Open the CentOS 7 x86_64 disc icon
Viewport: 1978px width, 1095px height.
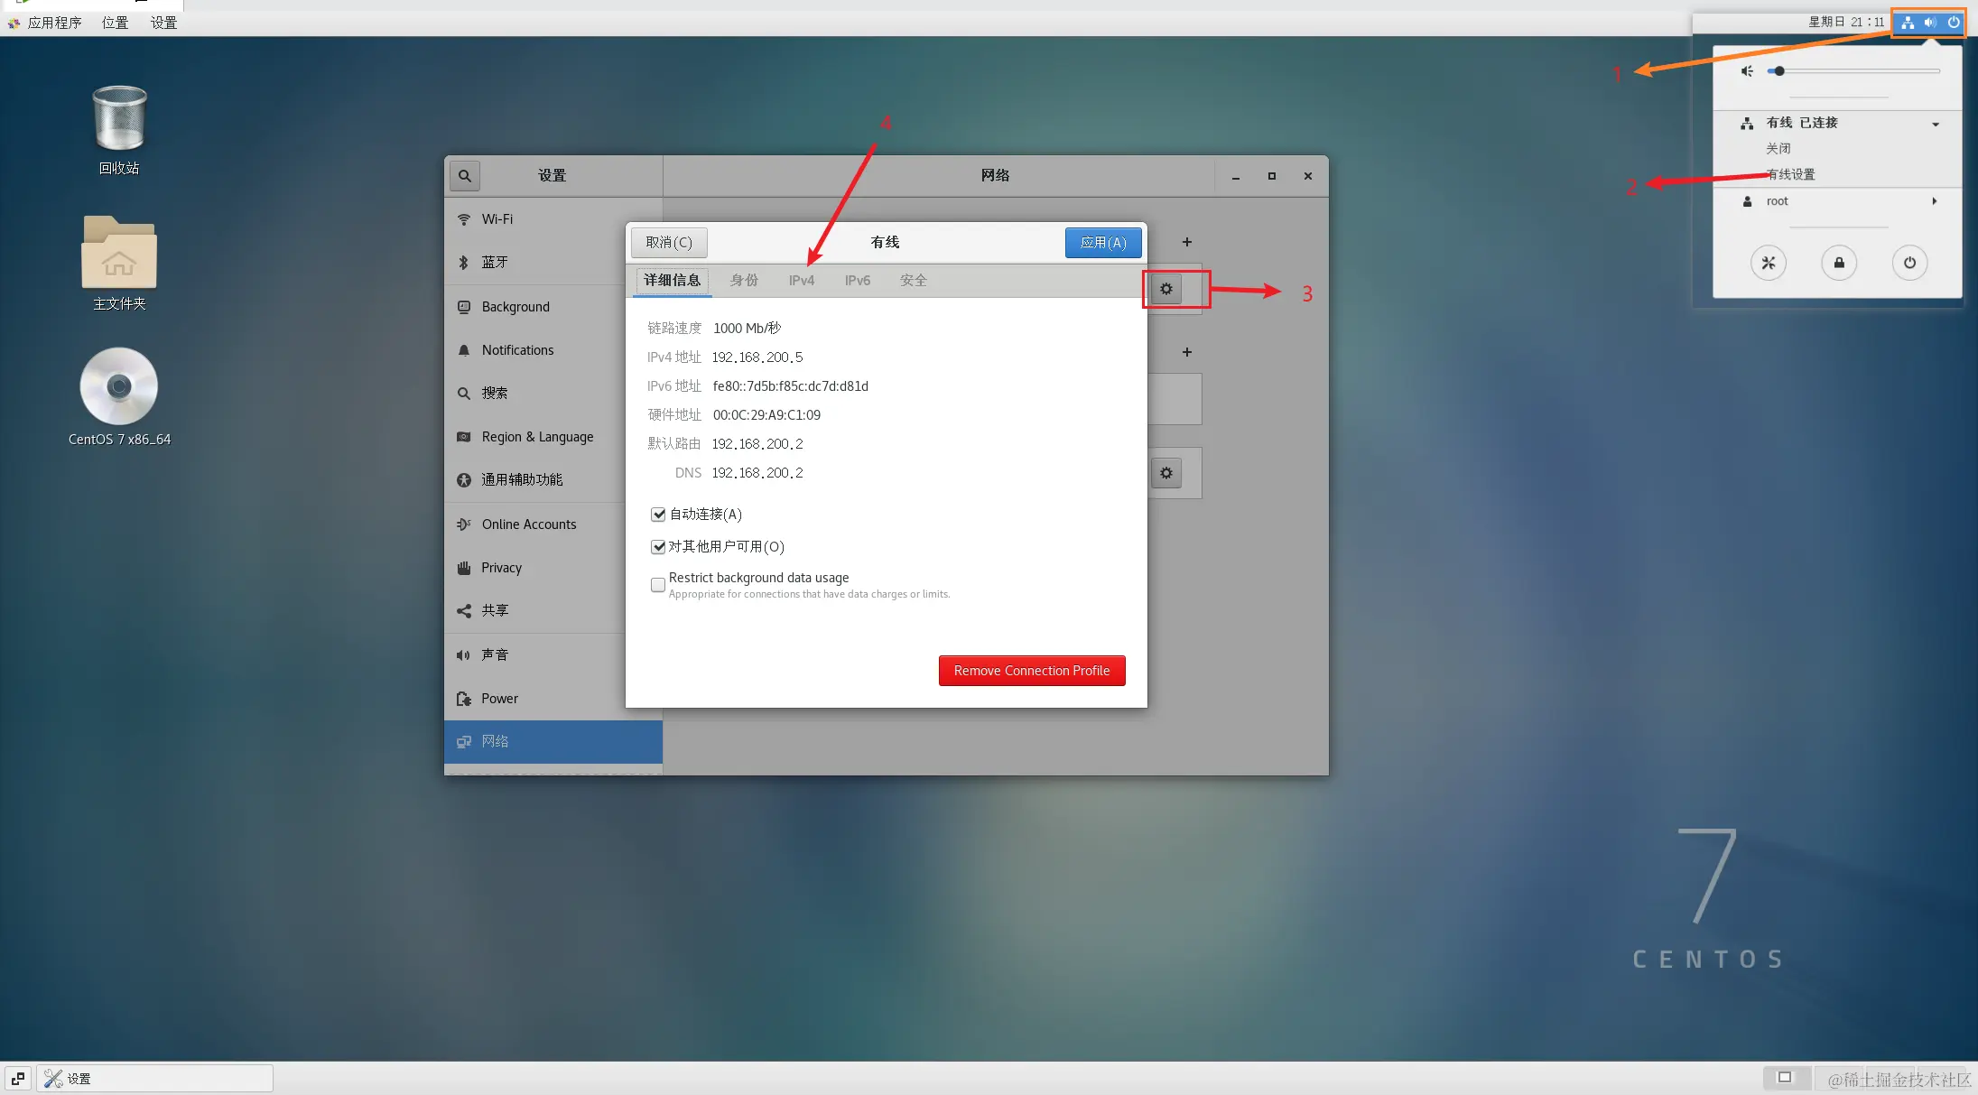click(119, 387)
